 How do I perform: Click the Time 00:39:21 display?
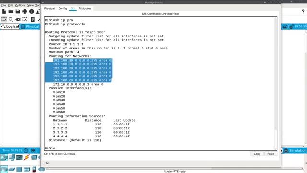(12, 150)
